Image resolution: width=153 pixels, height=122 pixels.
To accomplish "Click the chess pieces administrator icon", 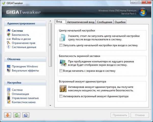I will pyautogui.click(x=63, y=89).
